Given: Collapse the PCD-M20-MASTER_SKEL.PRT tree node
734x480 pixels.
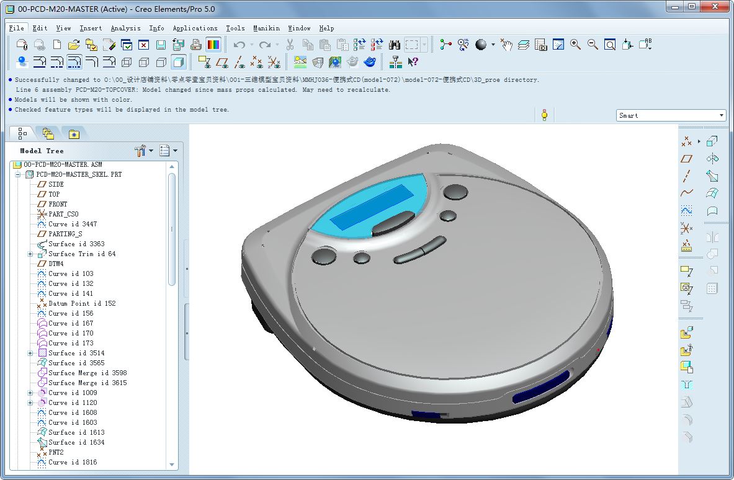Looking at the screenshot, I should click(17, 174).
